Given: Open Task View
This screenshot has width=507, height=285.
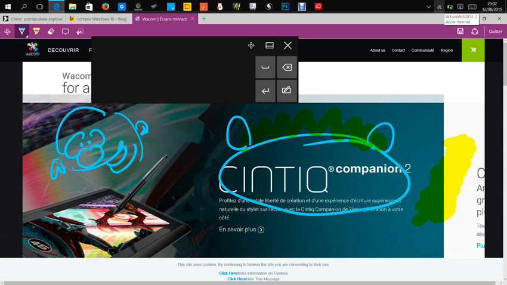Looking at the screenshot, I should click(39, 7).
